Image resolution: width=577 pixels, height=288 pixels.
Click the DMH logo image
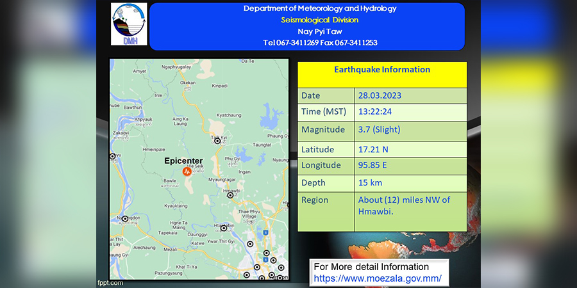click(x=129, y=24)
